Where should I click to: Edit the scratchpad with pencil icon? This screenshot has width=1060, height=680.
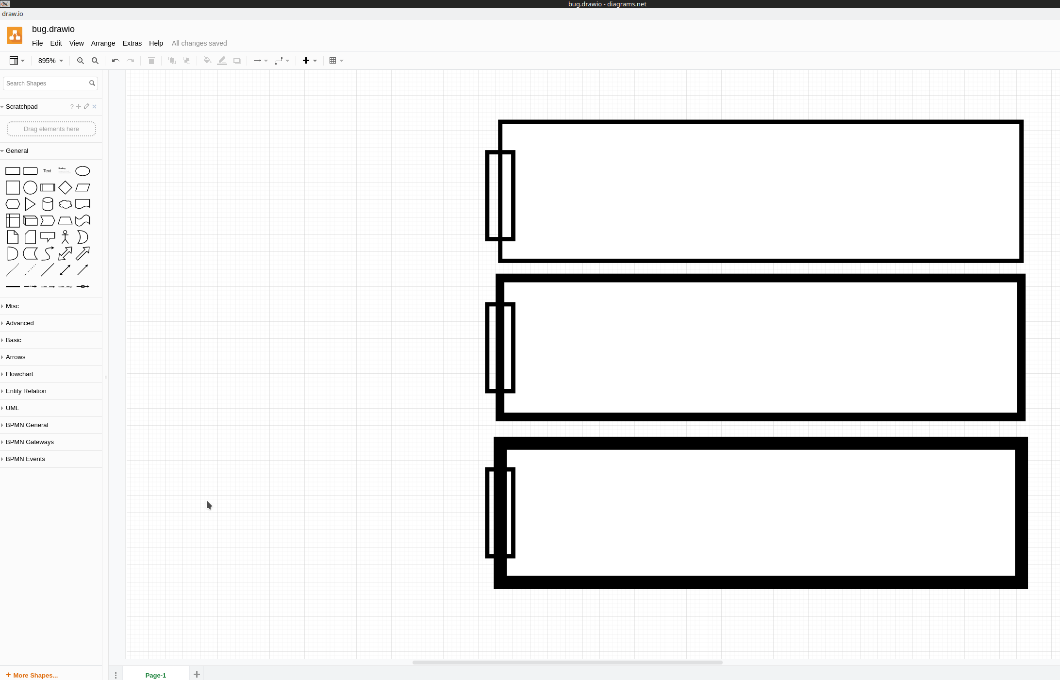click(x=86, y=106)
